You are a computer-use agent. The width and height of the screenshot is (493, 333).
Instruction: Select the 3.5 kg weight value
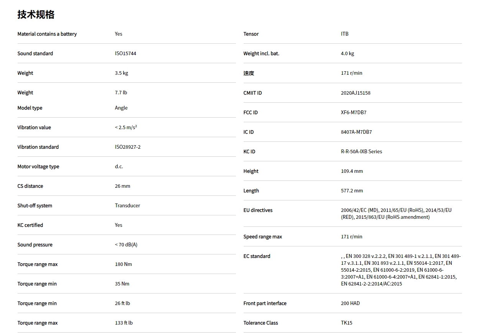[121, 73]
